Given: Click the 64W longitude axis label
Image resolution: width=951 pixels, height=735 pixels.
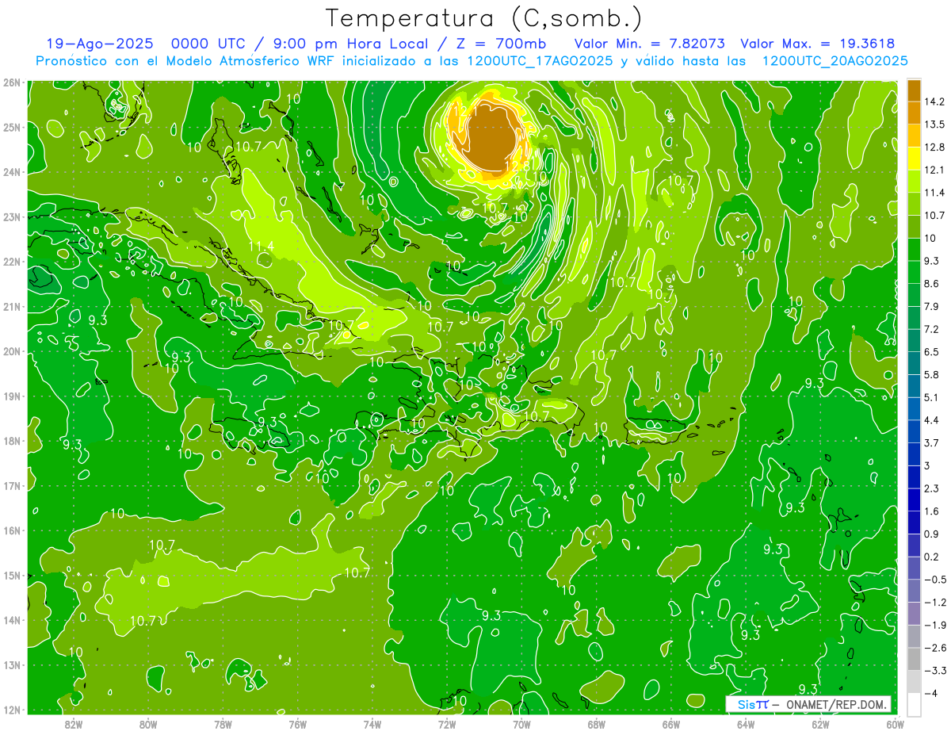Looking at the screenshot, I should [x=746, y=724].
